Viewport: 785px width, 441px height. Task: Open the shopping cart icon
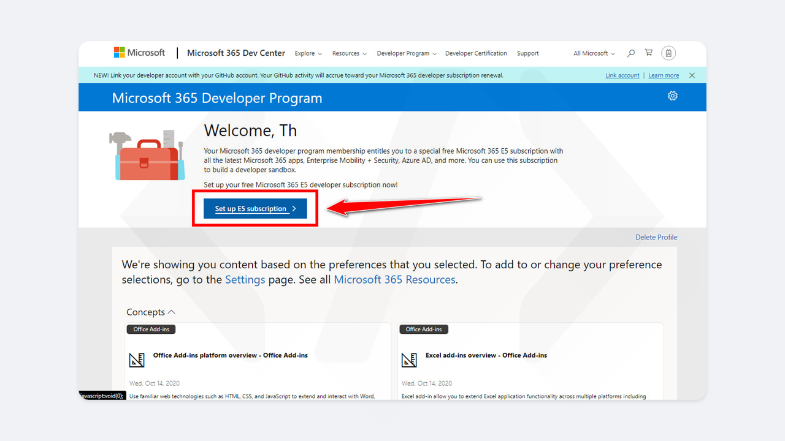click(649, 53)
